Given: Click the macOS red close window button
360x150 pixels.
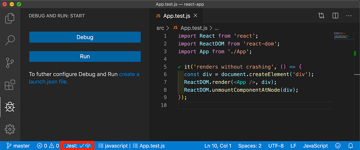Looking at the screenshot, I should pos(5,4).
